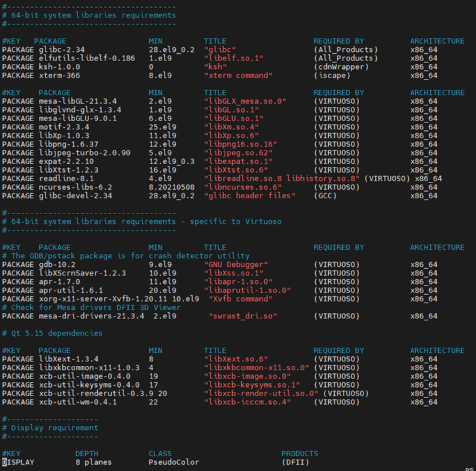Image resolution: width=476 pixels, height=471 pixels.
Task: Click the ARCHITECTURE column header text
Action: coord(437,40)
